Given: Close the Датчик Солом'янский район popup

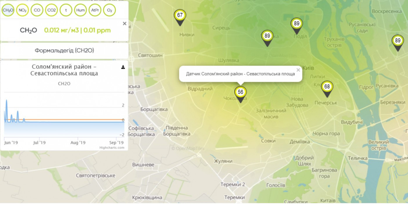Looking at the screenshot, I should 298,70.
